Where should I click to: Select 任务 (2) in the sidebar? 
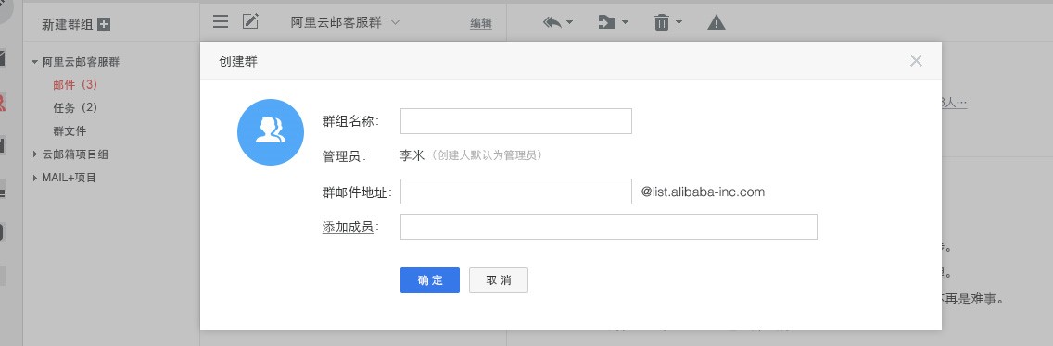click(x=75, y=108)
